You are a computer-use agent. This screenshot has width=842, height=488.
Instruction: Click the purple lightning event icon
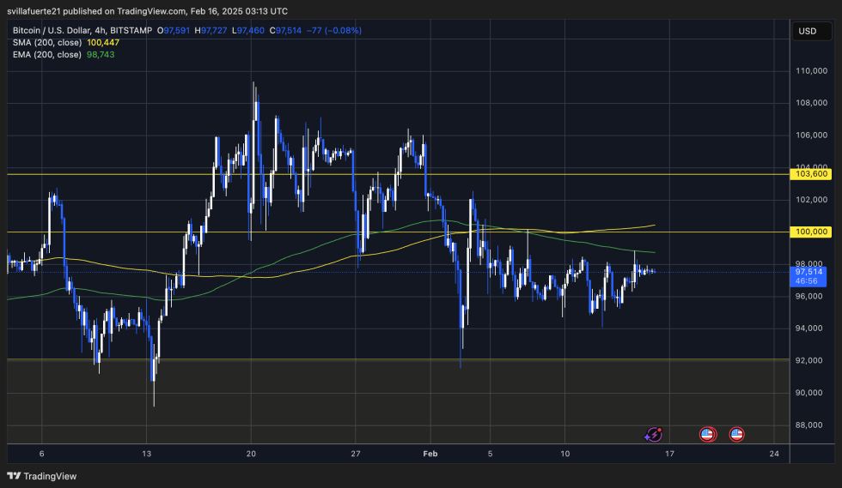653,434
